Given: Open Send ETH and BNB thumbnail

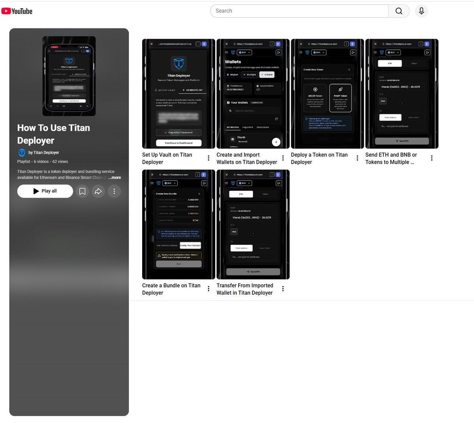Looking at the screenshot, I should click(402, 94).
